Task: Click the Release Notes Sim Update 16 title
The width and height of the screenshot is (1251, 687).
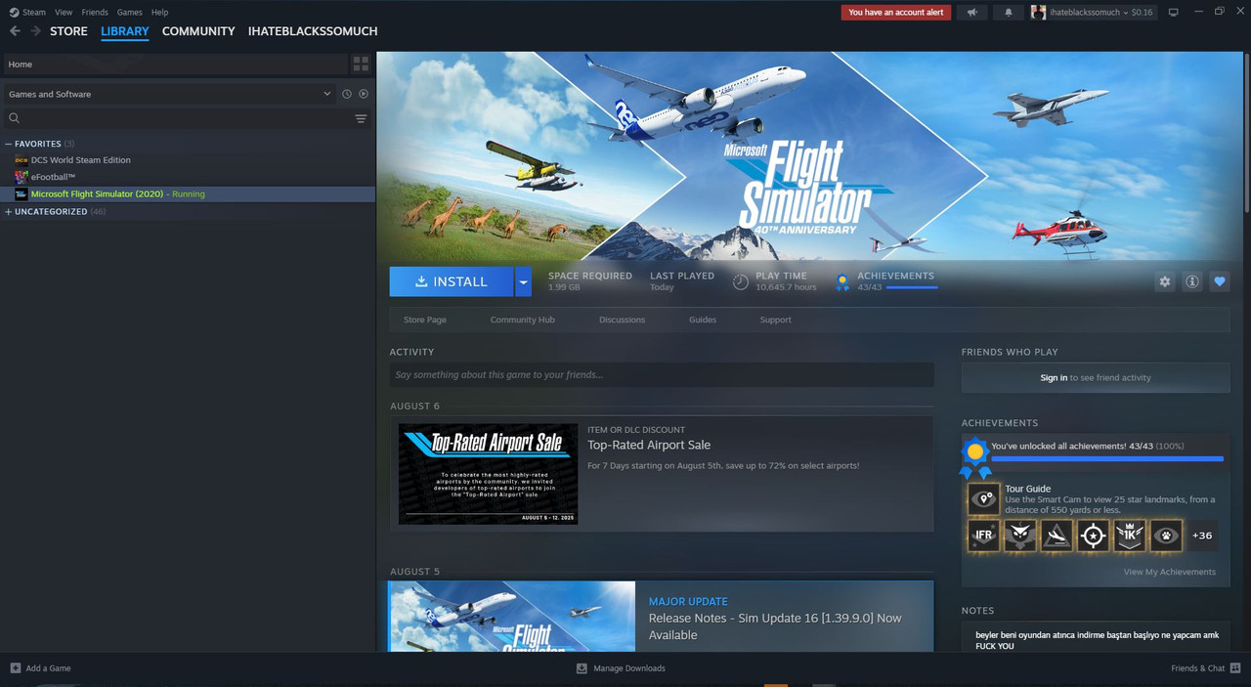Action: pos(775,626)
